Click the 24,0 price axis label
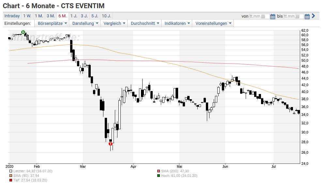 pos(305,164)
